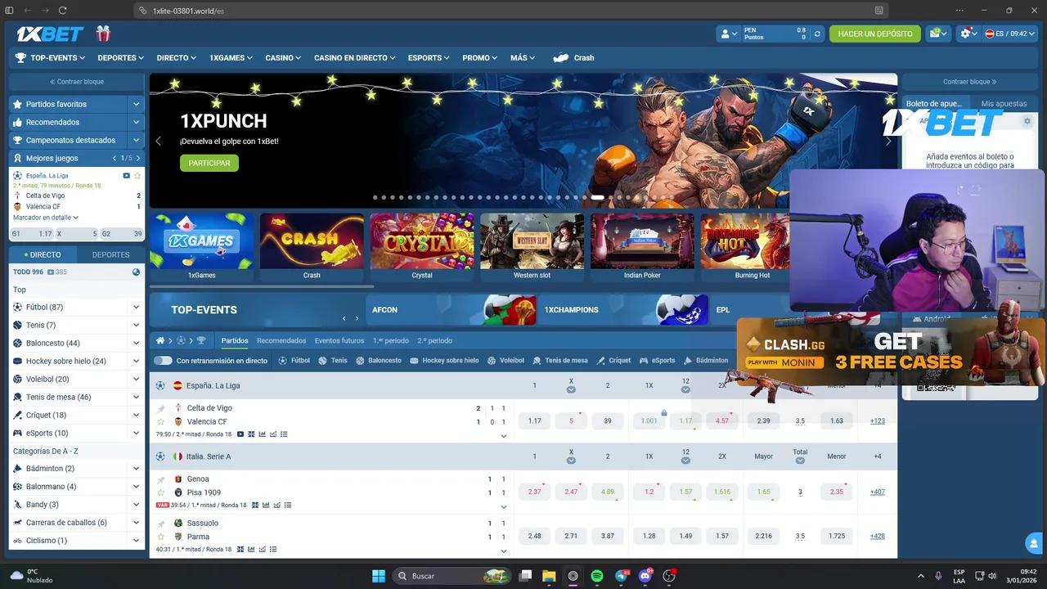Open CASINO EN DIRECTO menu
1047x589 pixels.
[x=354, y=58]
